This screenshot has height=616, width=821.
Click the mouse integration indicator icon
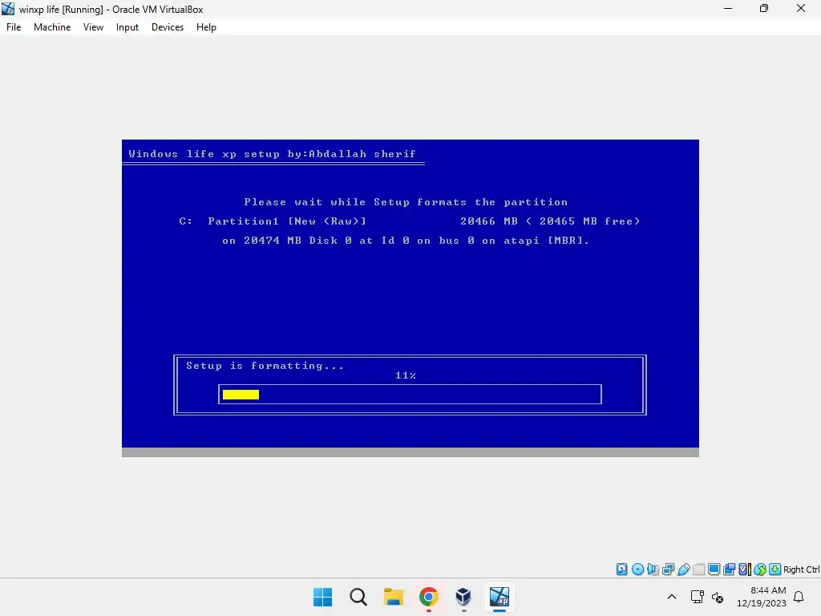point(760,569)
